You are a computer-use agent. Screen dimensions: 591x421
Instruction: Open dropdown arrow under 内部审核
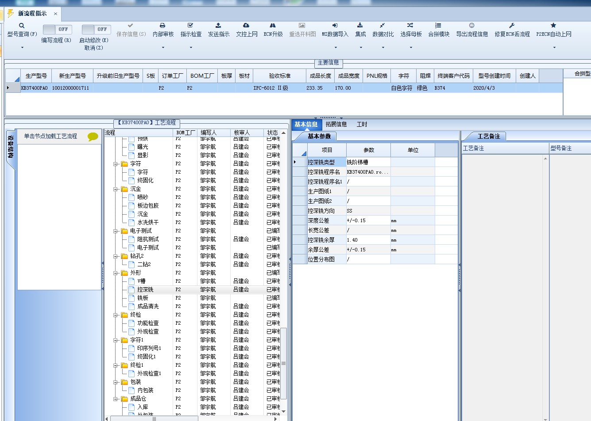[163, 47]
